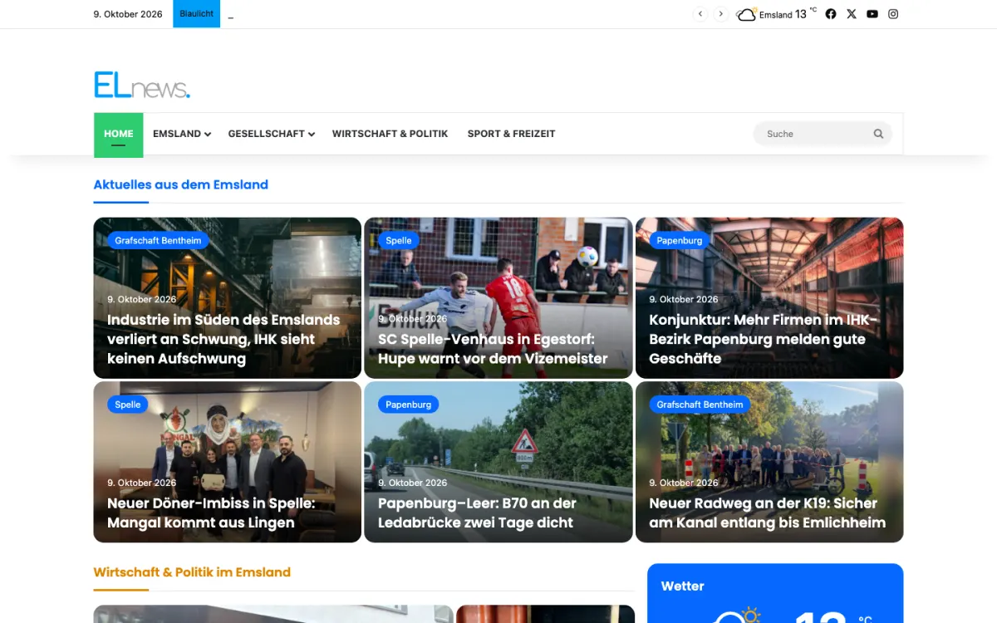Click Papenburg tag on Konjunktur article

coord(680,241)
